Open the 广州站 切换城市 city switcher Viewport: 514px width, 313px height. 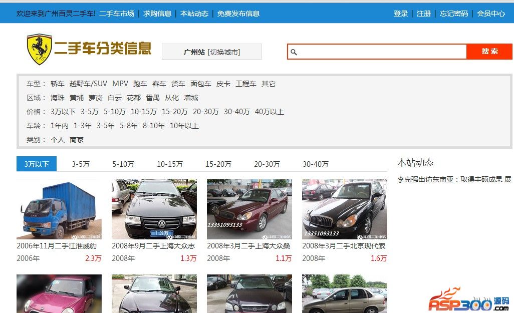(212, 52)
